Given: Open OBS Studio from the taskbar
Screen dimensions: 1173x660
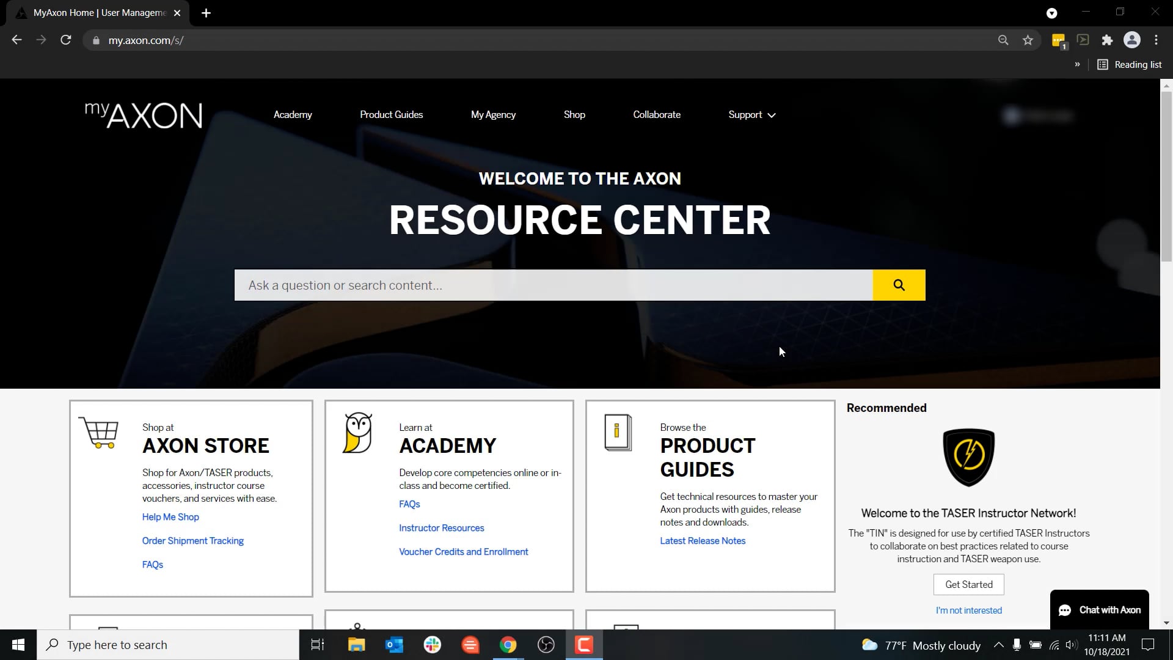Looking at the screenshot, I should [x=546, y=645].
